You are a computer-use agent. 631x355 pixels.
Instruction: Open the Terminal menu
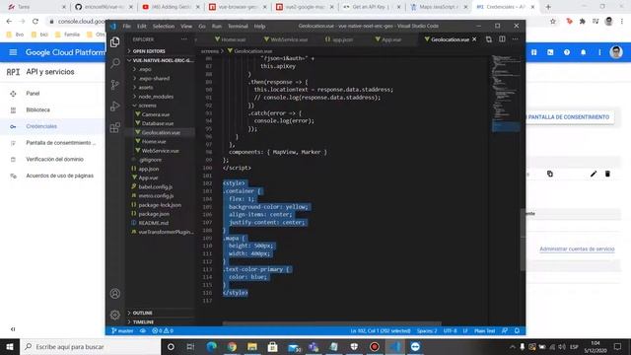click(x=238, y=27)
